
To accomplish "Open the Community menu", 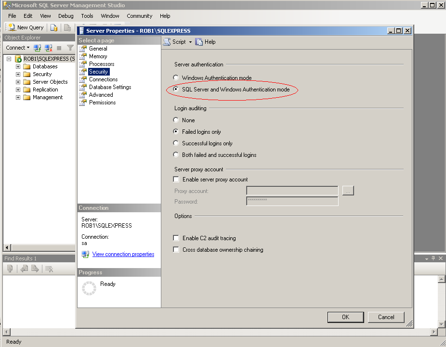I will [139, 16].
